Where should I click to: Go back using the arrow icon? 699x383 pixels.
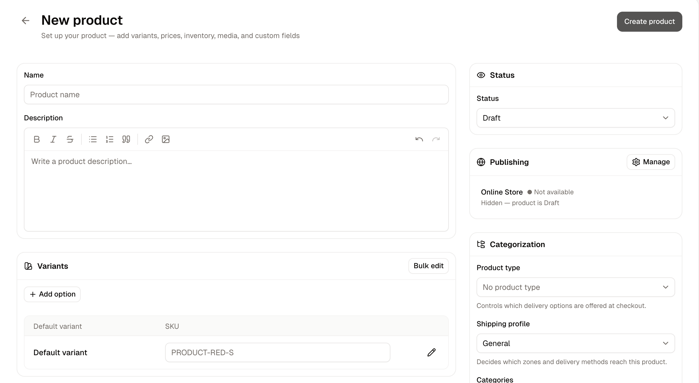click(26, 21)
